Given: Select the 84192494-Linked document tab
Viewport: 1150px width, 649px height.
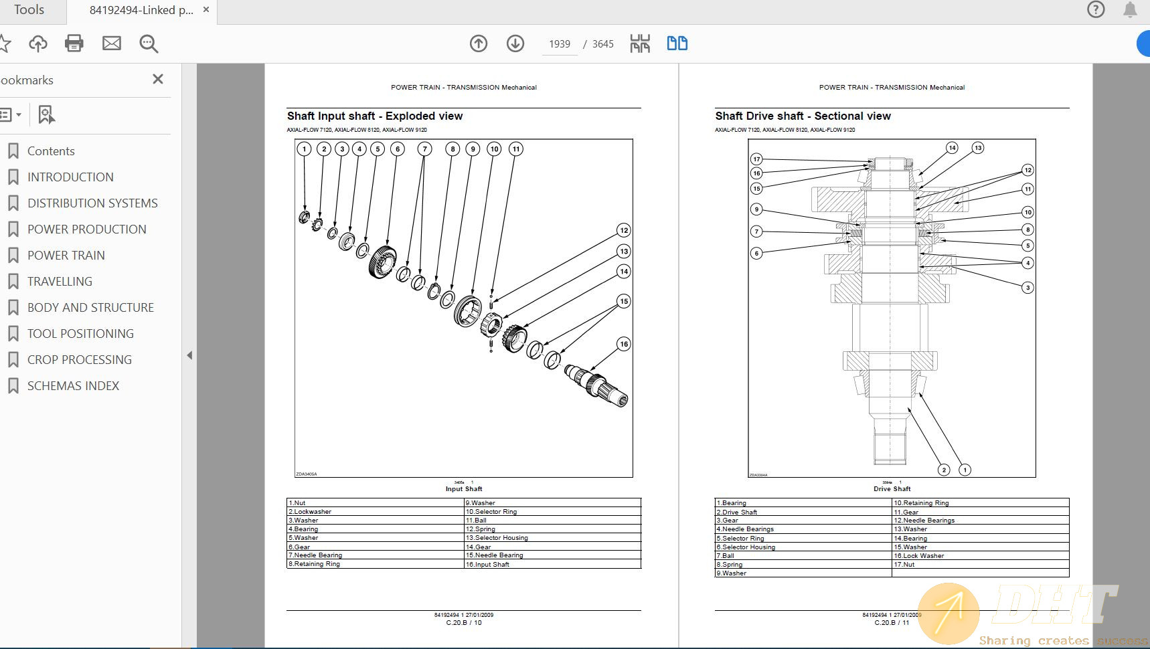Looking at the screenshot, I should coord(141,10).
